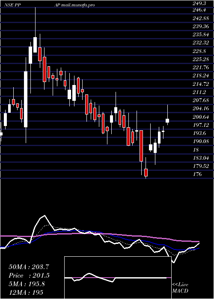This screenshot has width=214, height=299.
Task: Click the 246.4 price axis label
Action: [x=199, y=9]
